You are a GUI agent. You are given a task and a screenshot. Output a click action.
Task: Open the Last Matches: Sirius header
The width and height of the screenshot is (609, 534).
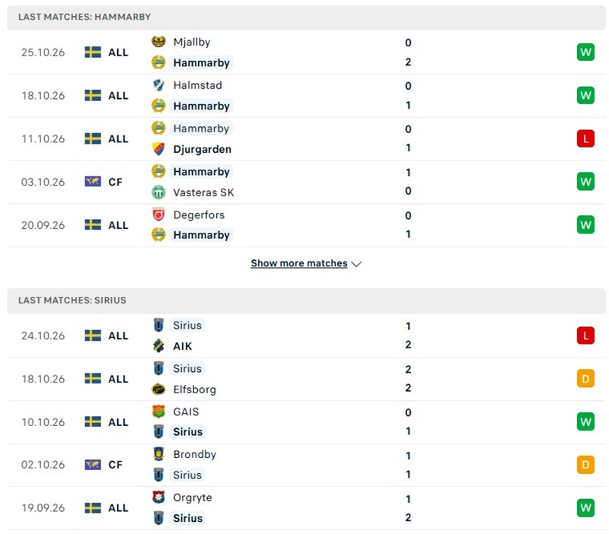[306, 300]
